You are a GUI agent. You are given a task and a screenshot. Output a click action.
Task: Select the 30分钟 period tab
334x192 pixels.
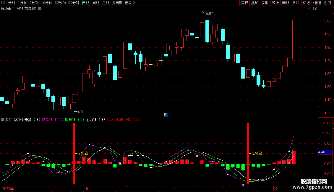tap(60, 3)
